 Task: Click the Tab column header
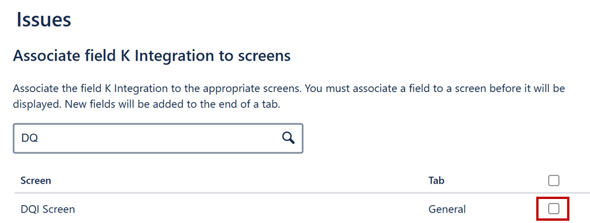click(436, 181)
